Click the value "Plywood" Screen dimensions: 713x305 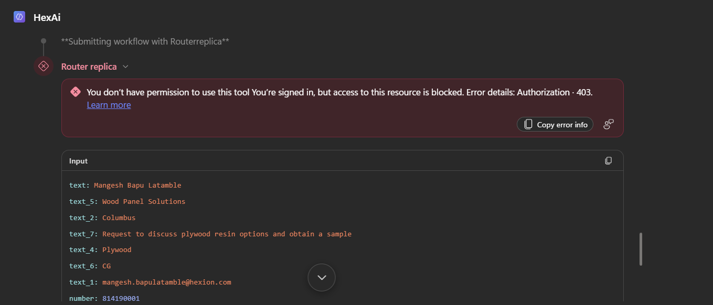117,249
